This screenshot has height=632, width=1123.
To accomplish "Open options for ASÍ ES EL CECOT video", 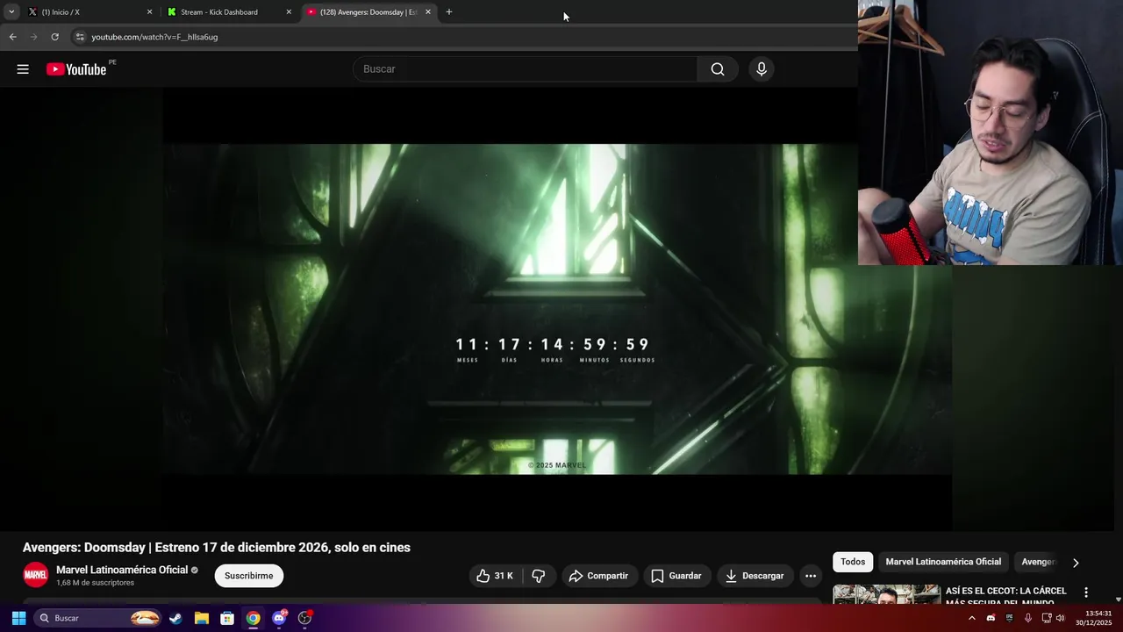I will (x=1086, y=592).
